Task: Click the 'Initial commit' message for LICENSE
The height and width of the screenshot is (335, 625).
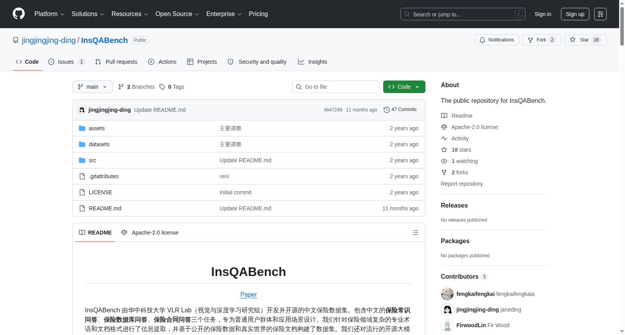Action: (236, 192)
